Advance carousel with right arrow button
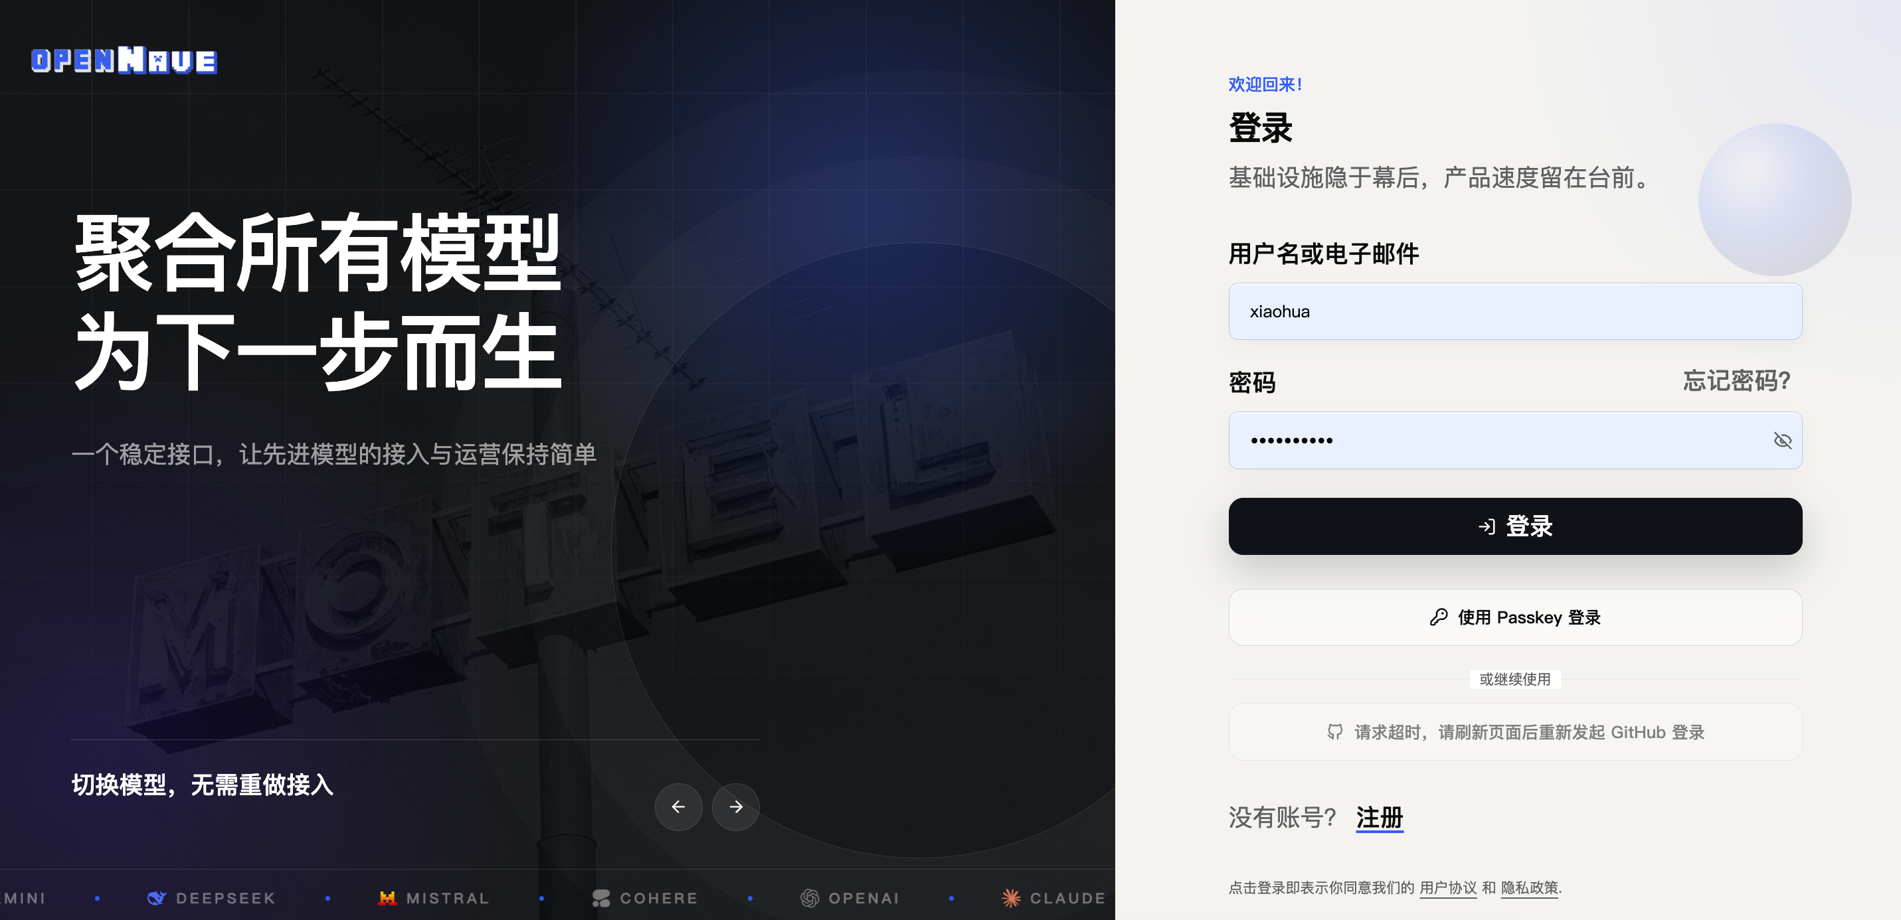The width and height of the screenshot is (1901, 920). [735, 806]
